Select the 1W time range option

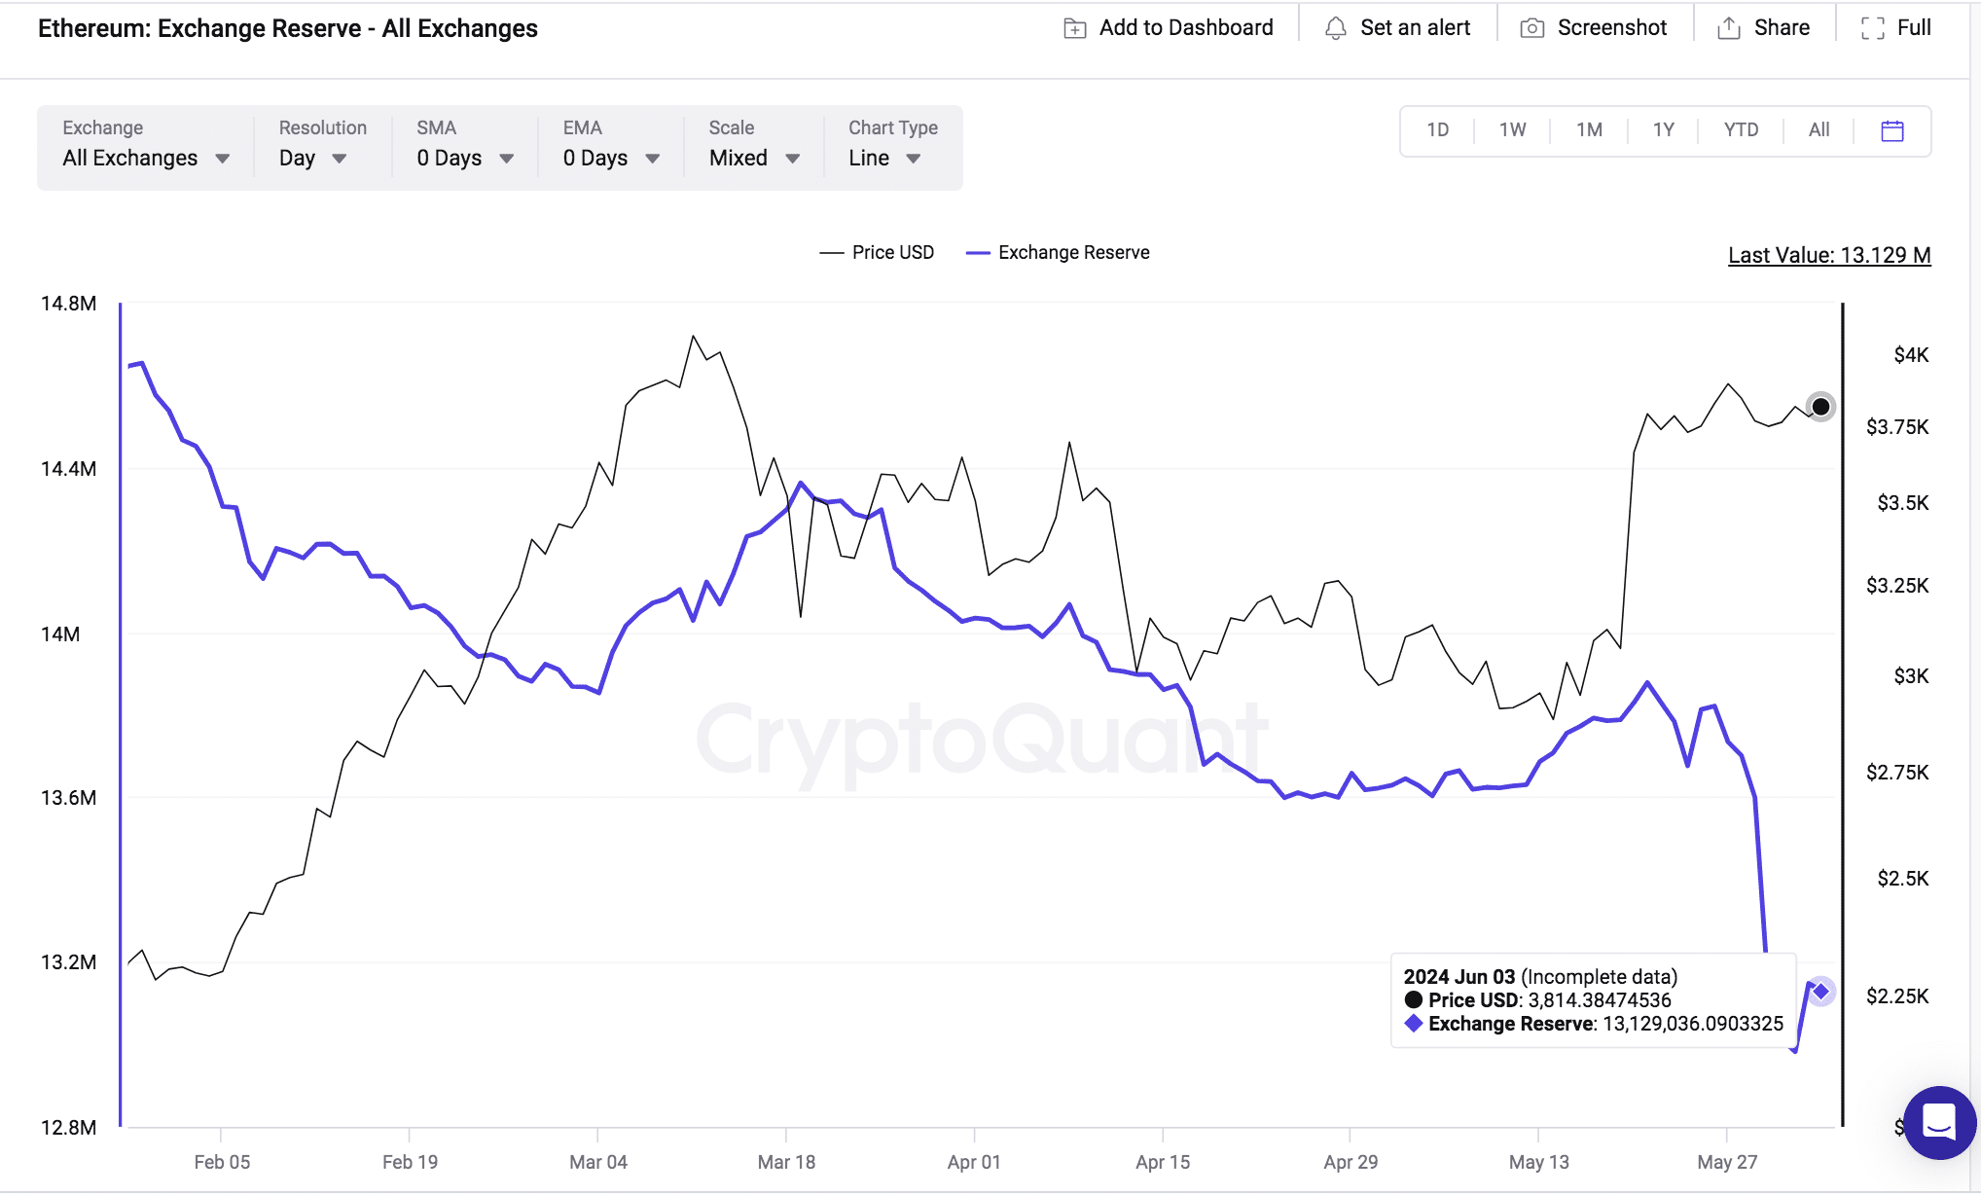click(1510, 130)
